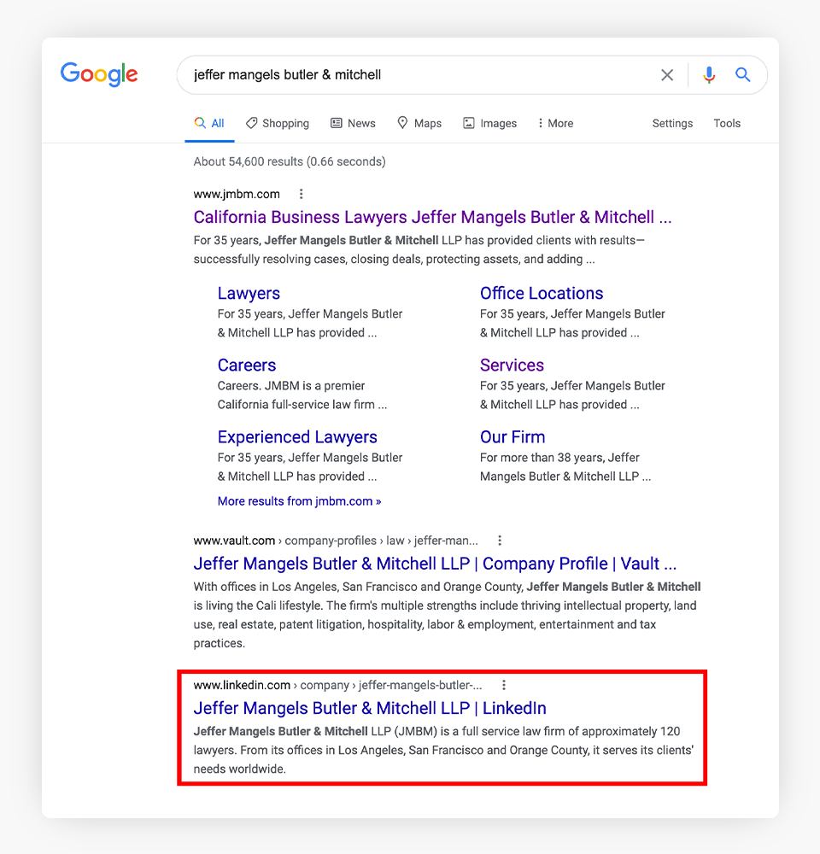Start voice search with microphone icon

[x=708, y=75]
